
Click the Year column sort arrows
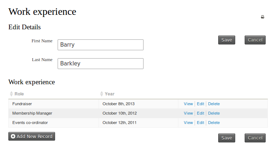[101, 94]
